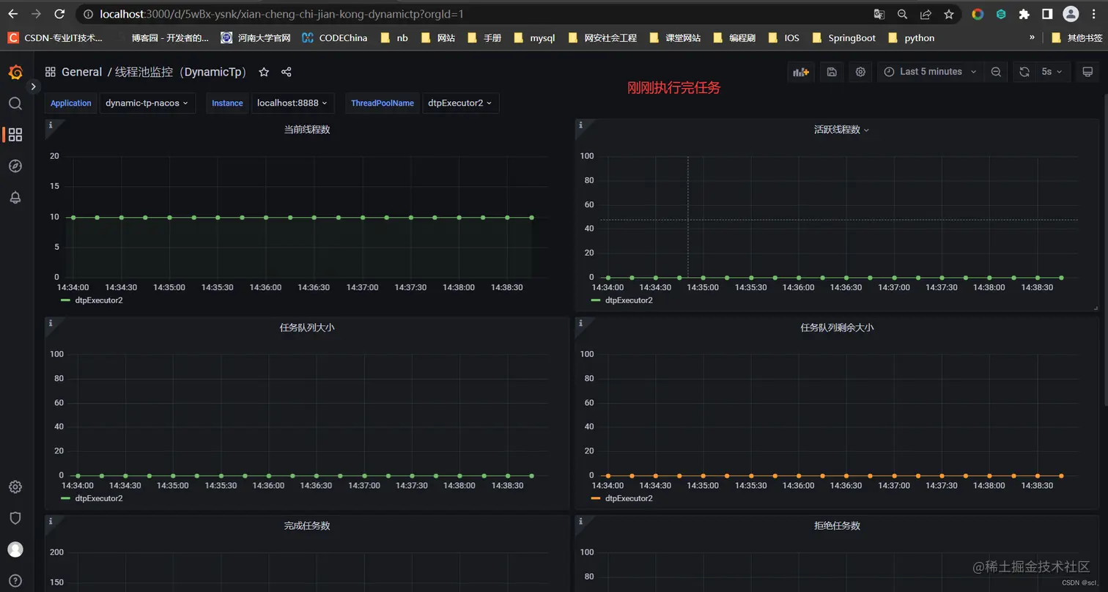Open the dtpExecutor2 ThreadPoolName dropdown

coord(461,103)
